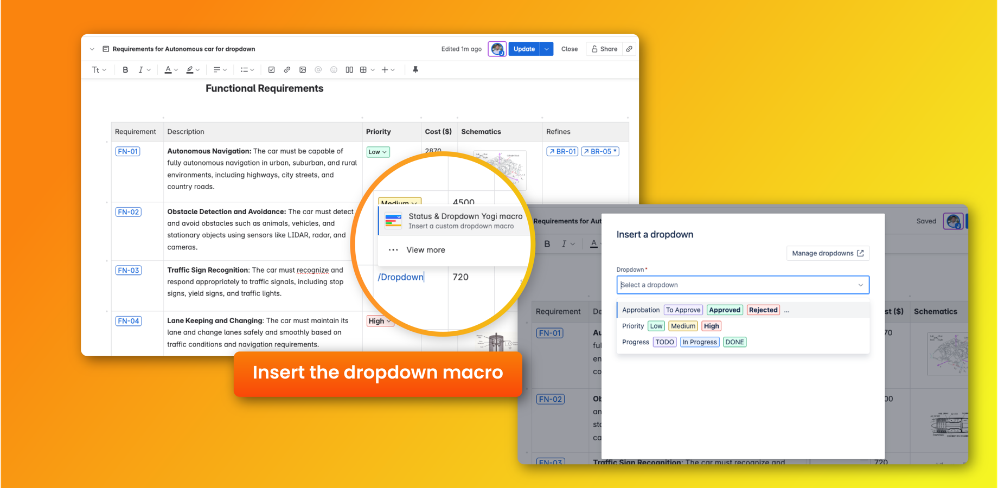998x488 pixels.
Task: Open the FN-03 requirement link
Action: [129, 271]
